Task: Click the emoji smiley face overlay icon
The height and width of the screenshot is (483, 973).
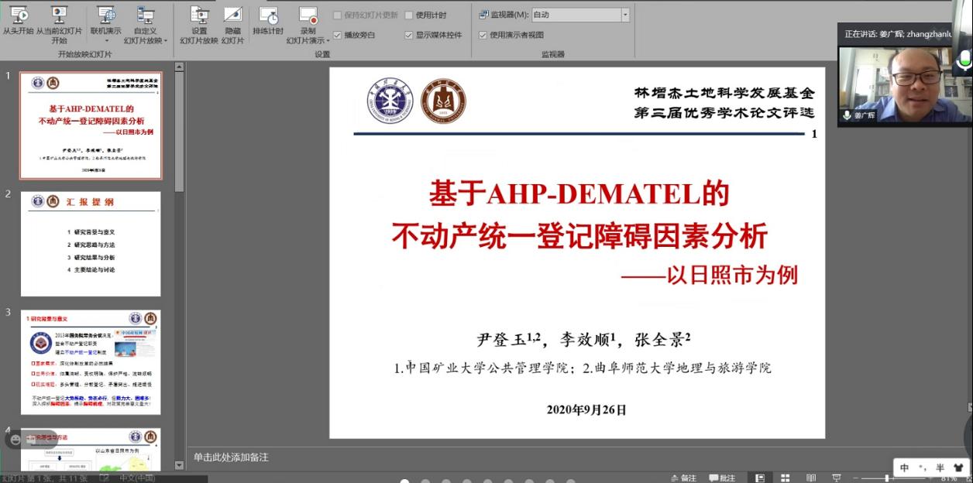Action: tap(15, 439)
